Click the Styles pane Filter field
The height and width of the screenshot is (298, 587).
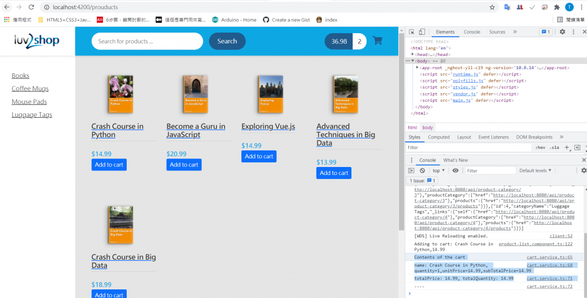pos(469,148)
